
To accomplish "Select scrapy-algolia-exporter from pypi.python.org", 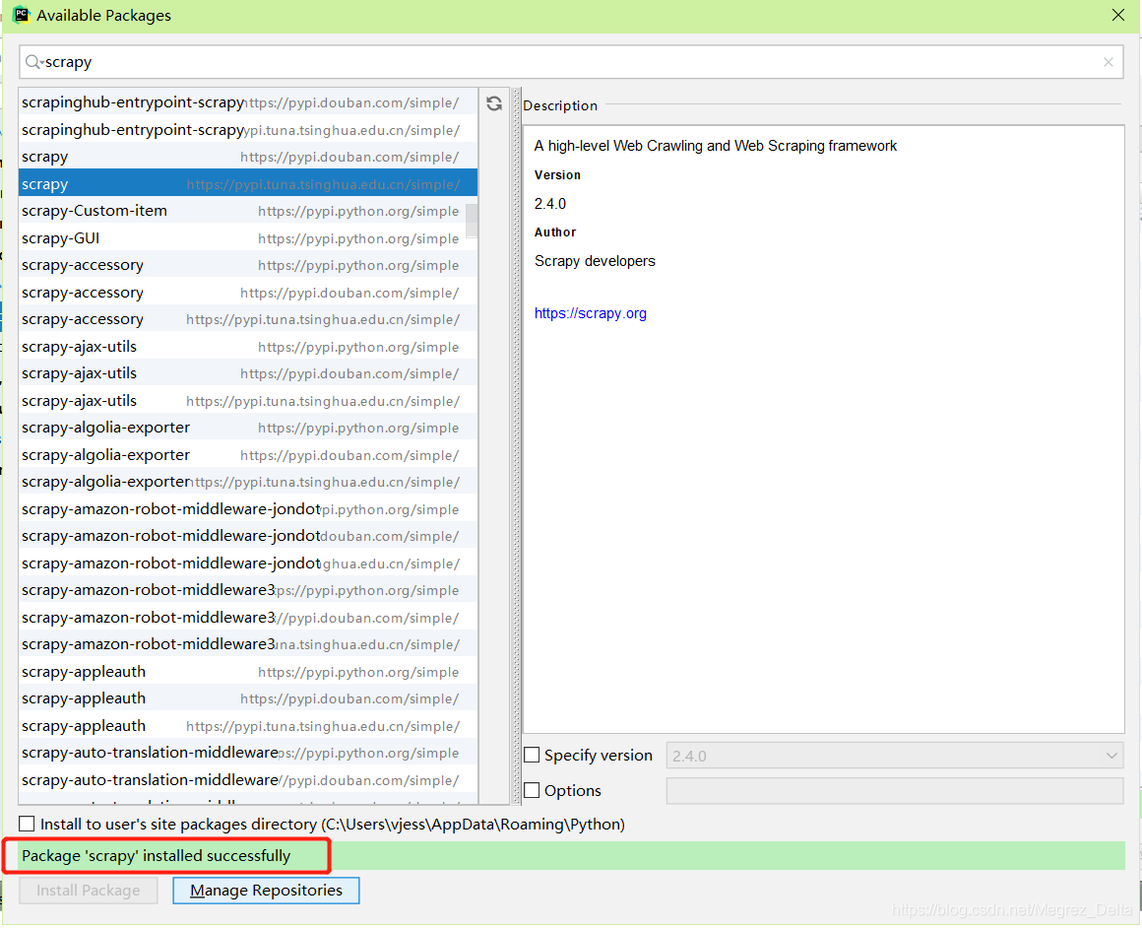I will (248, 428).
